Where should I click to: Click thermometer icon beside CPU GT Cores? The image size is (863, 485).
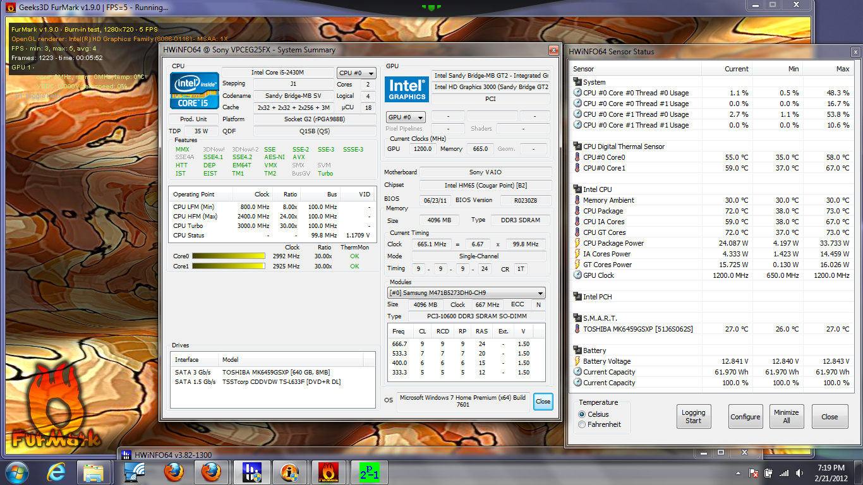pos(577,232)
